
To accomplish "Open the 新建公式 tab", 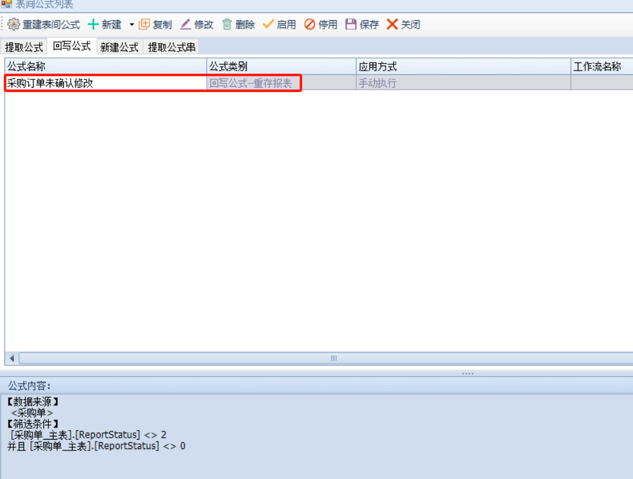I will (x=119, y=47).
